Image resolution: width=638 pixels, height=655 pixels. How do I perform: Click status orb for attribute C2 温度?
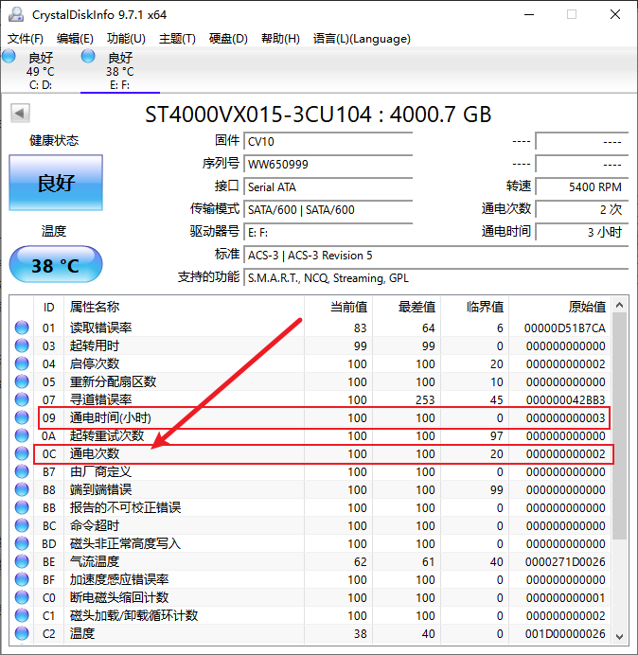(22, 633)
